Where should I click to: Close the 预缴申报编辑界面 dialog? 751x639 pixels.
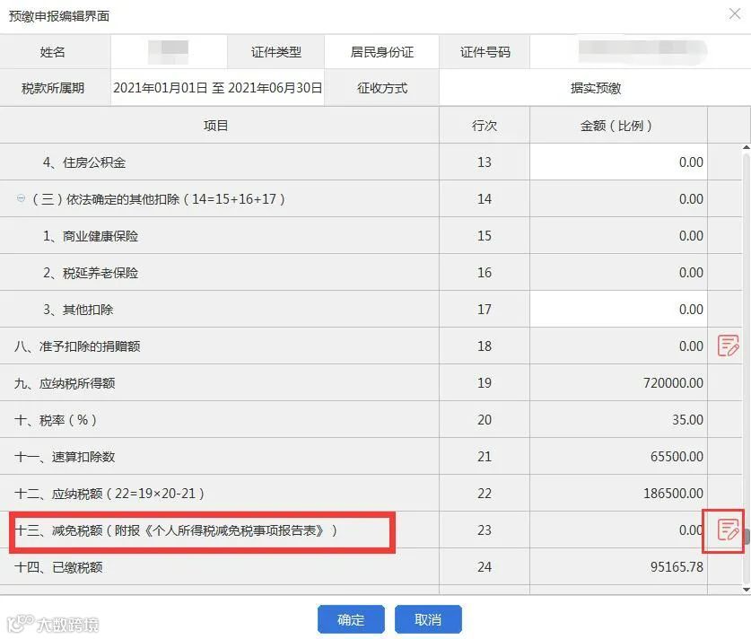735,13
